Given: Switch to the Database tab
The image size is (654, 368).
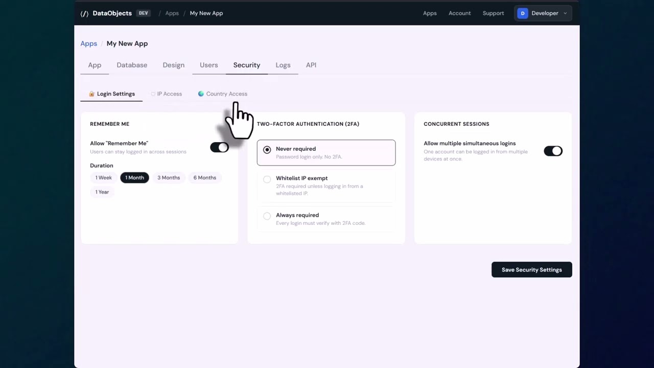Looking at the screenshot, I should (132, 65).
